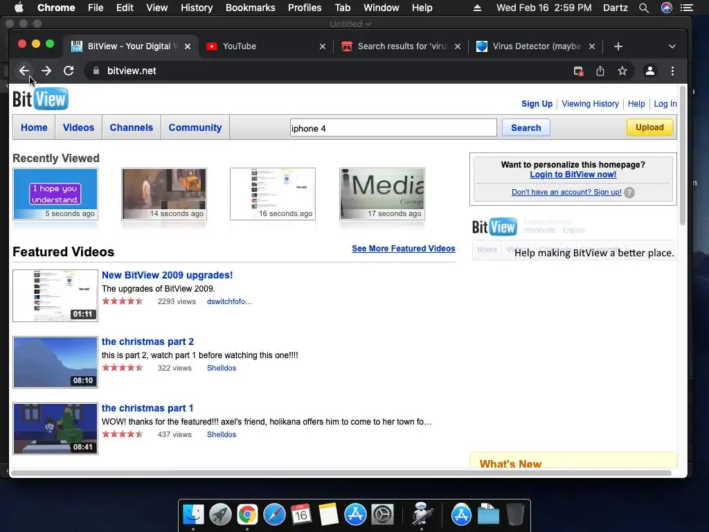Click the browser forward arrow
The height and width of the screenshot is (532, 709).
(46, 71)
